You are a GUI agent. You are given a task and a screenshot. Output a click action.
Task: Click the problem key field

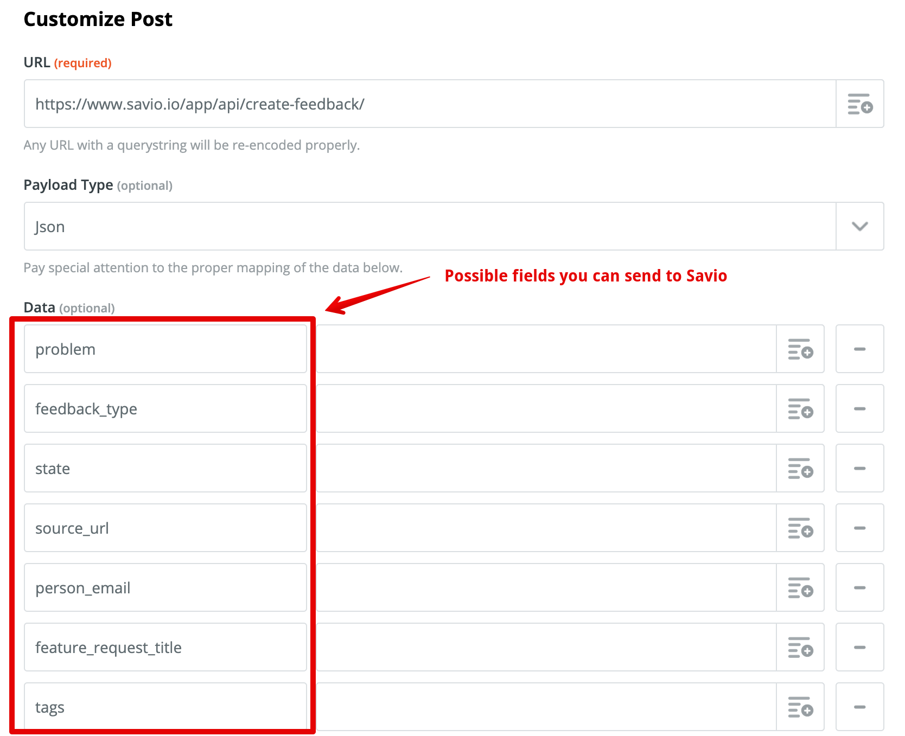point(165,349)
